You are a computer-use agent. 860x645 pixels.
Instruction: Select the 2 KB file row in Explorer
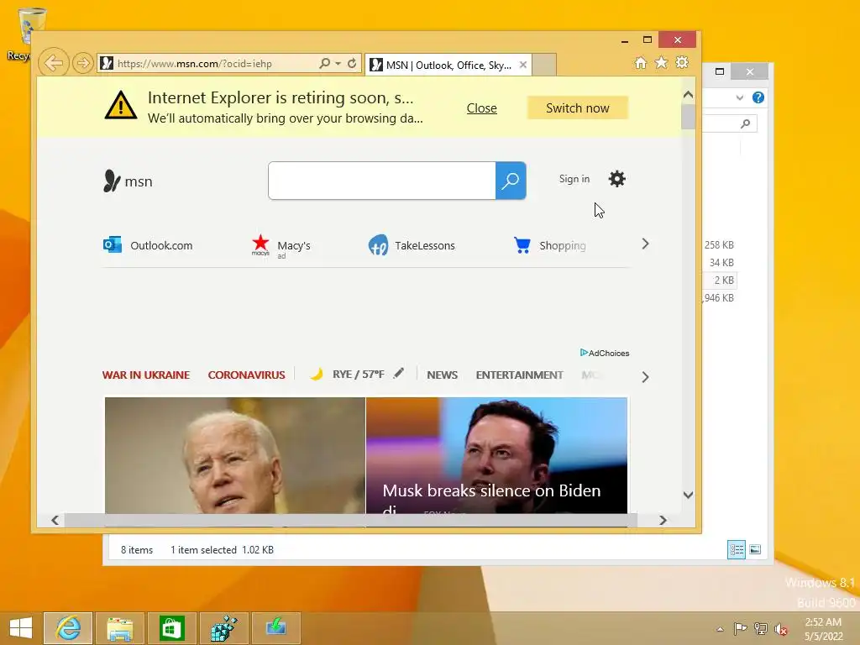721,281
